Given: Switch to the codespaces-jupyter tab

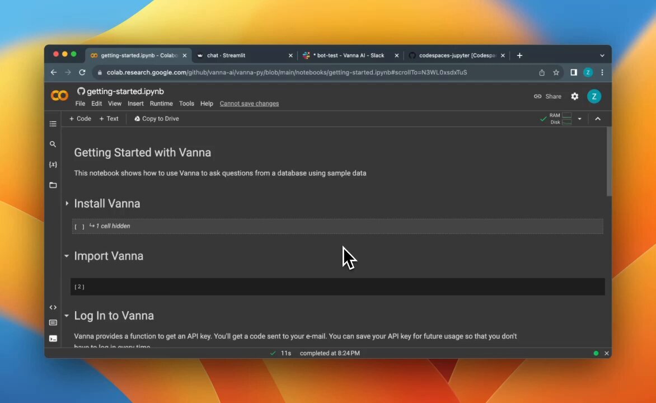Looking at the screenshot, I should point(456,55).
